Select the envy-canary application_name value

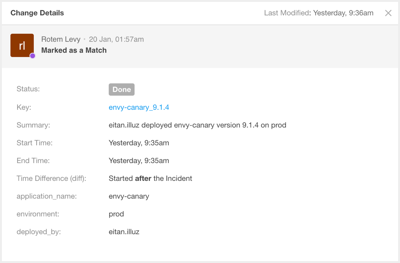tap(129, 196)
